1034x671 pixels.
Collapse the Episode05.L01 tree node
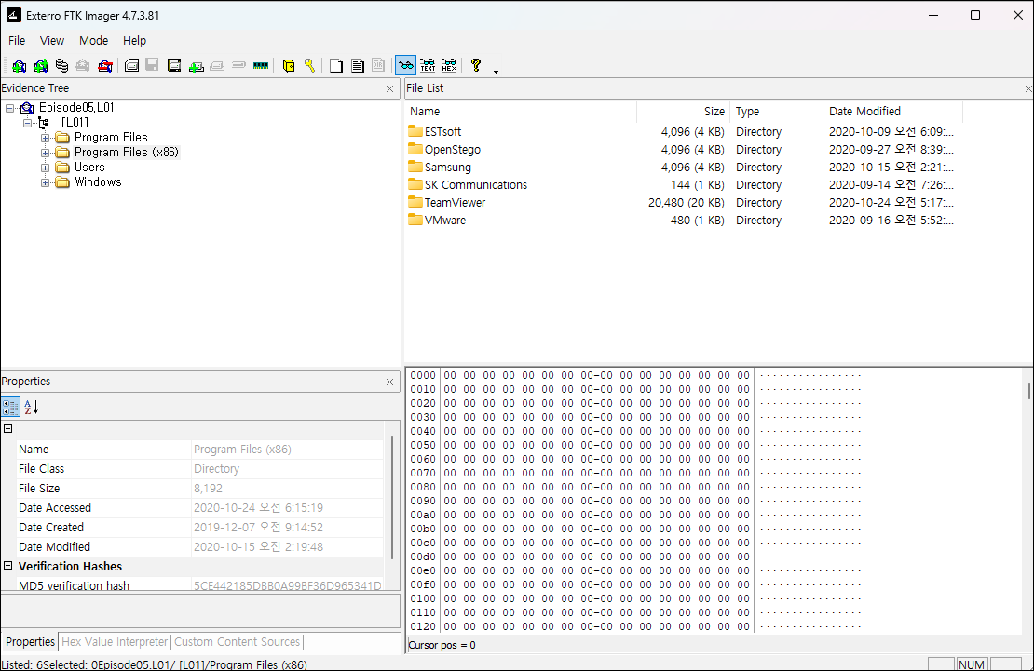tap(10, 108)
